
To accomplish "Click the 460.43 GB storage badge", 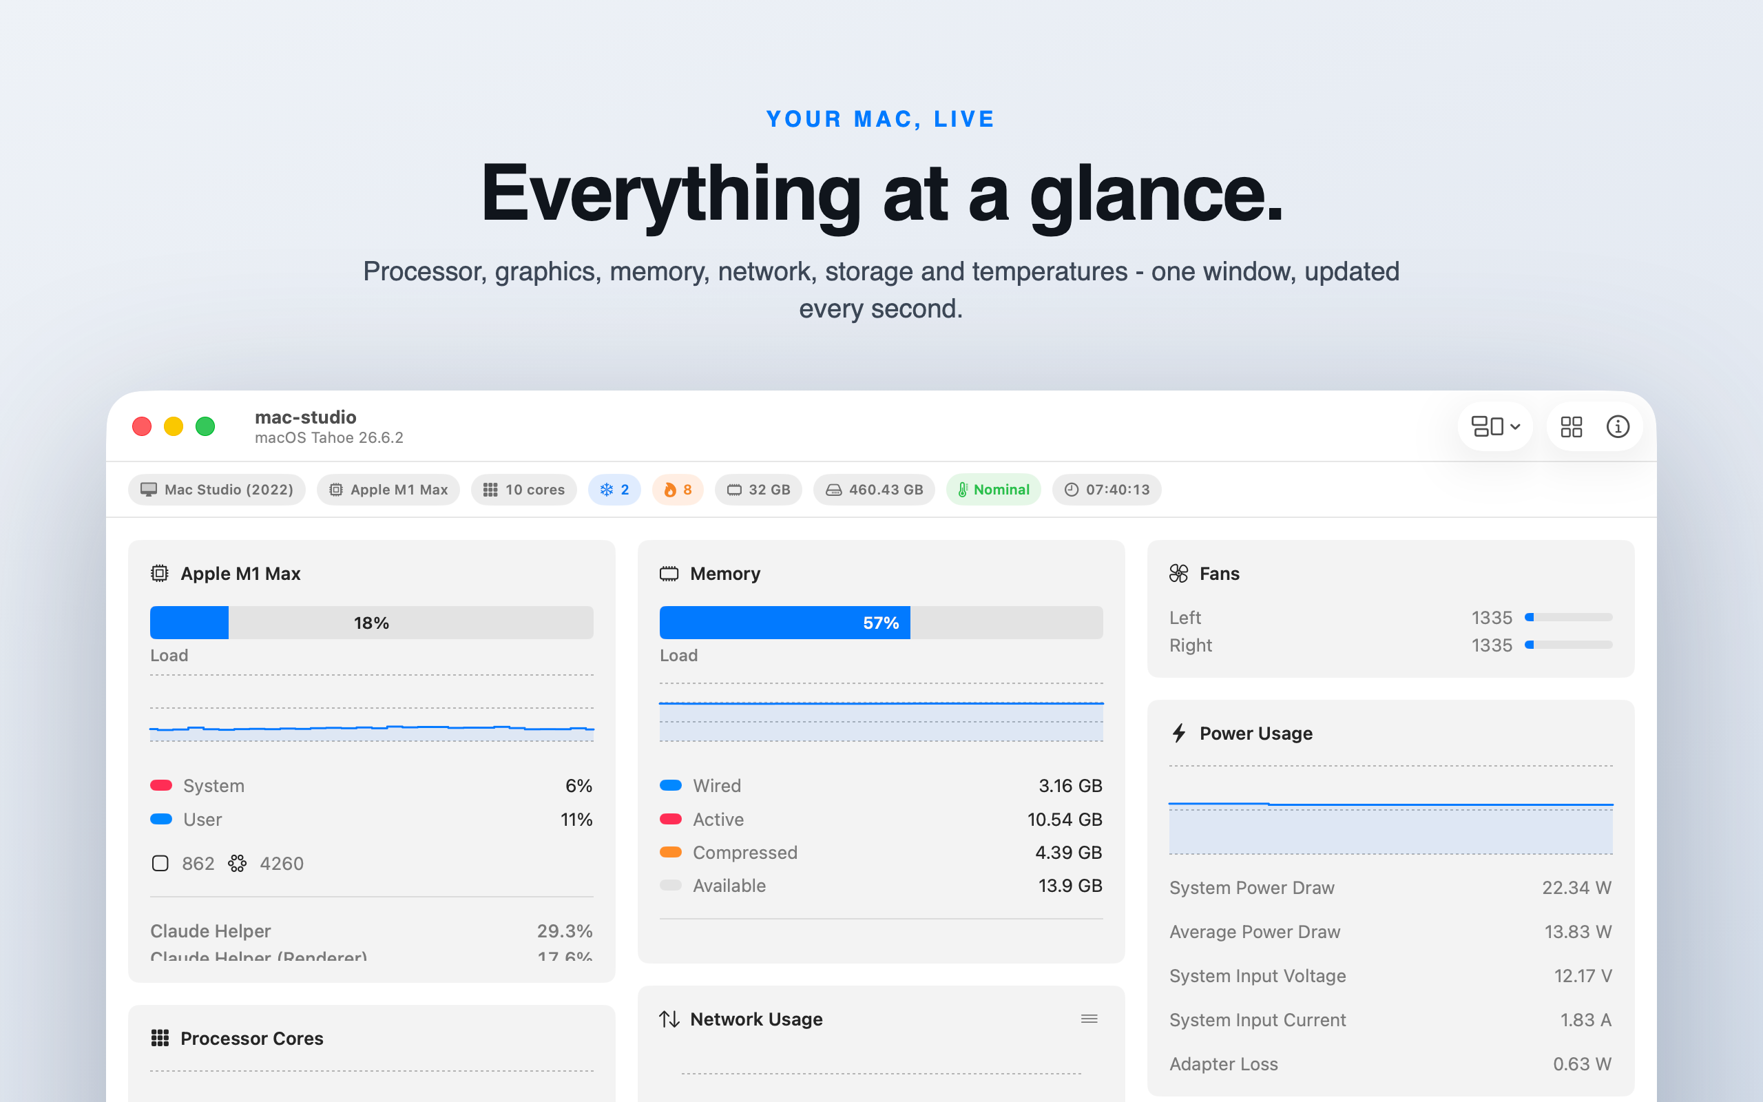I will [874, 490].
